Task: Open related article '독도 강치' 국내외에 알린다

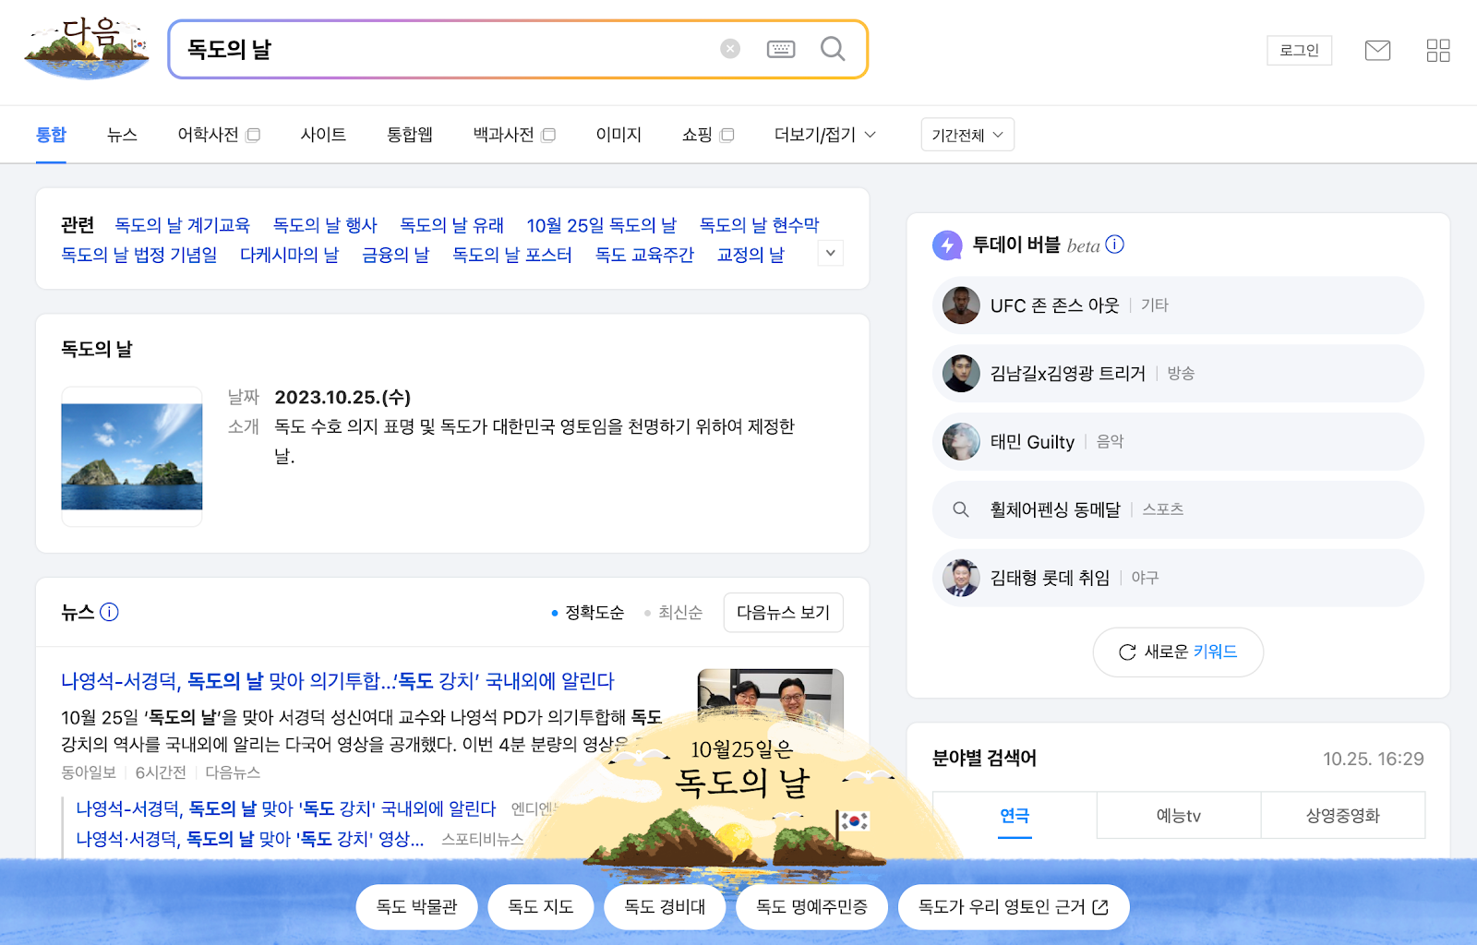Action: (286, 808)
